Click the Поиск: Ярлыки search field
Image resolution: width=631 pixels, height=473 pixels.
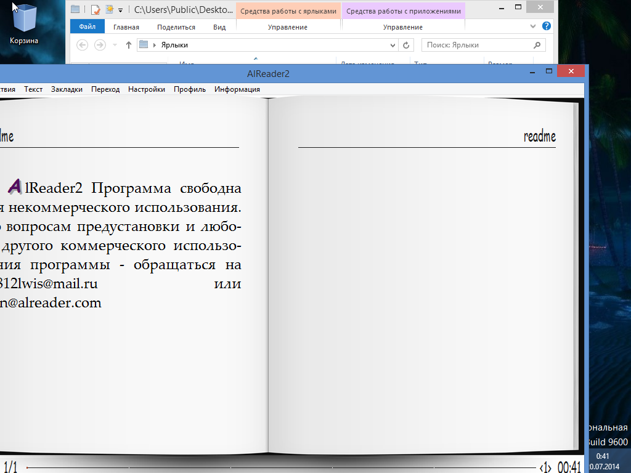(483, 45)
